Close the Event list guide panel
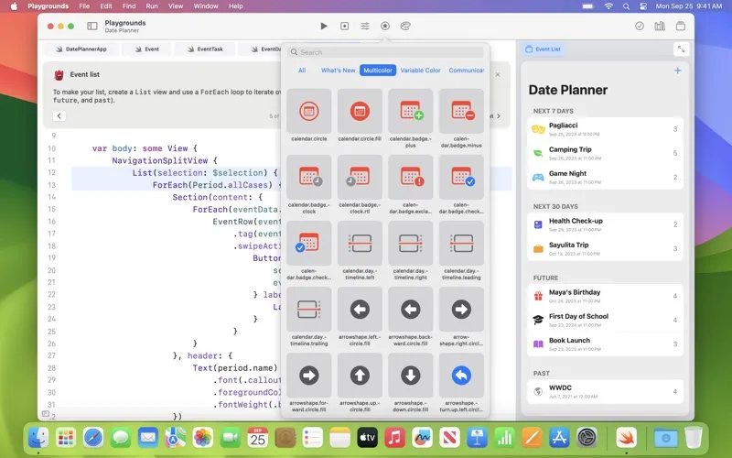Screen dimensions: 732x458 pos(498,74)
